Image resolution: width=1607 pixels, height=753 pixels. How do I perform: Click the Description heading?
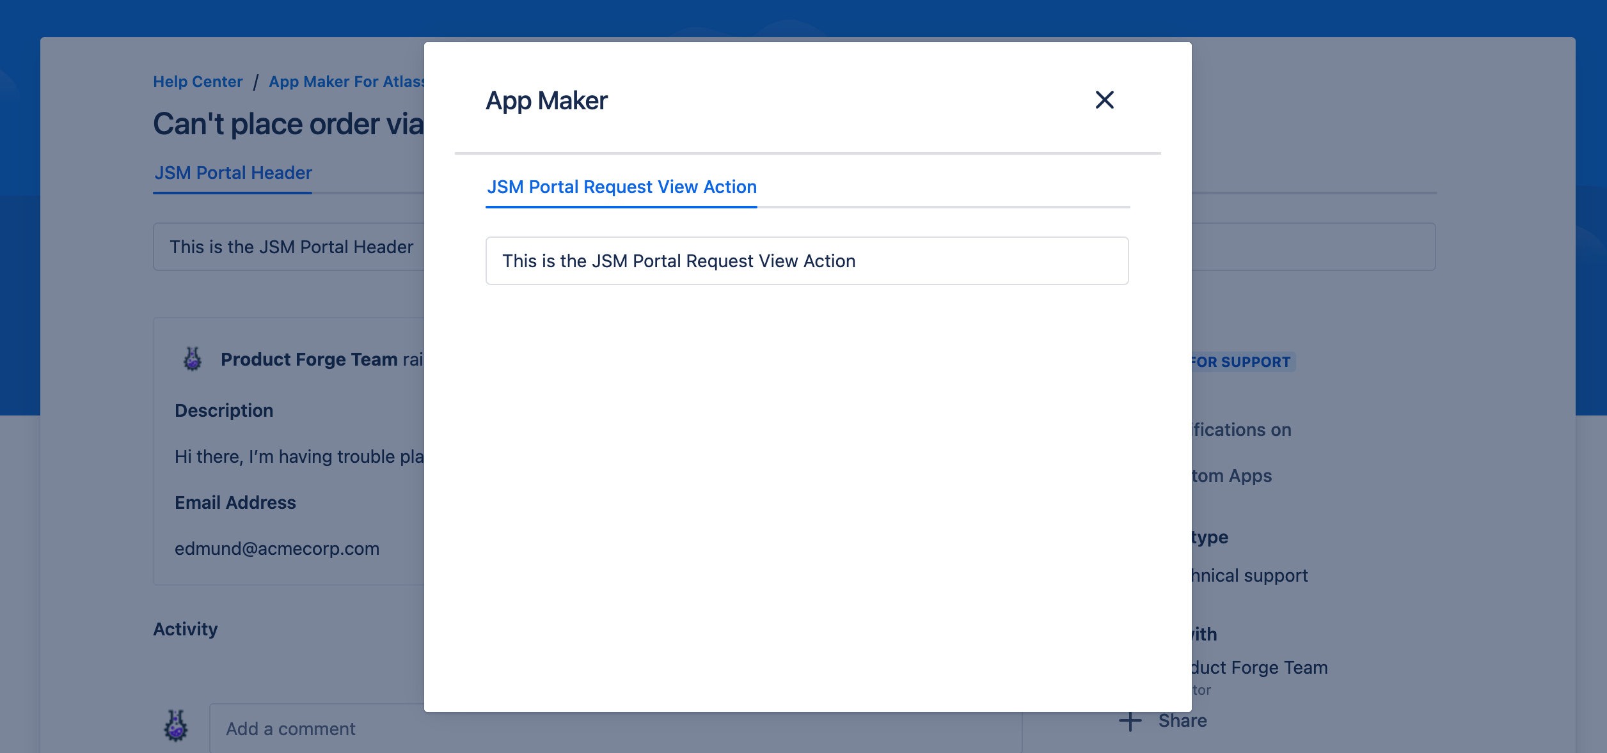pos(224,410)
